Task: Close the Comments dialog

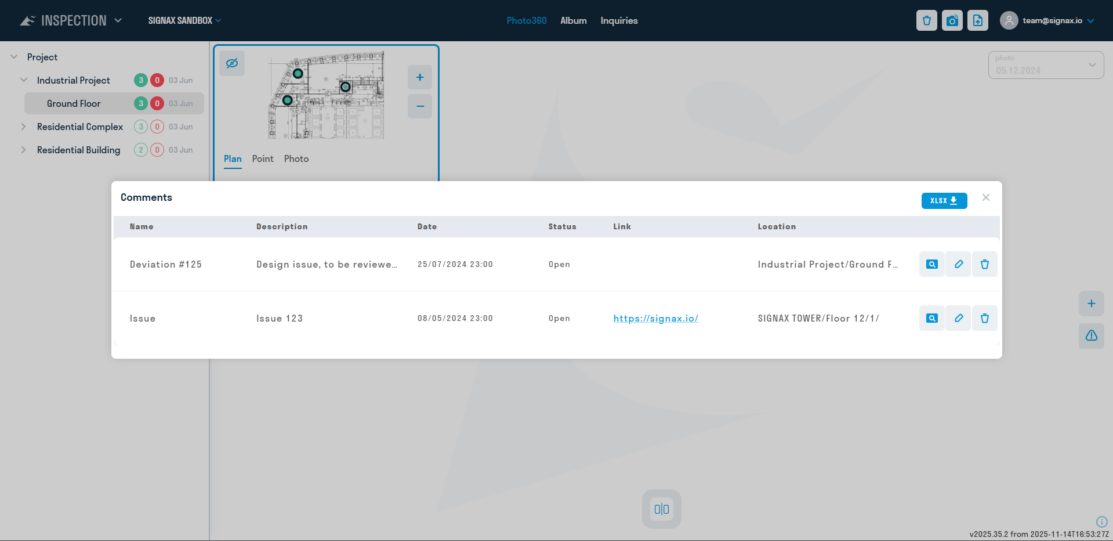Action: tap(985, 197)
